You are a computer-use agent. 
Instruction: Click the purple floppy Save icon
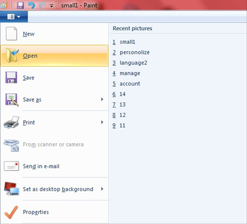click(x=11, y=77)
